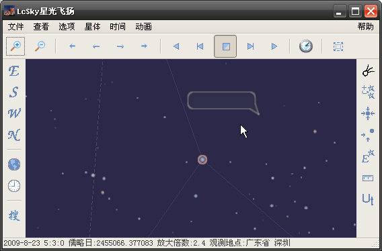This screenshot has width=382, height=251.
Task: Play animation backward with left triangle
Action: (x=176, y=46)
